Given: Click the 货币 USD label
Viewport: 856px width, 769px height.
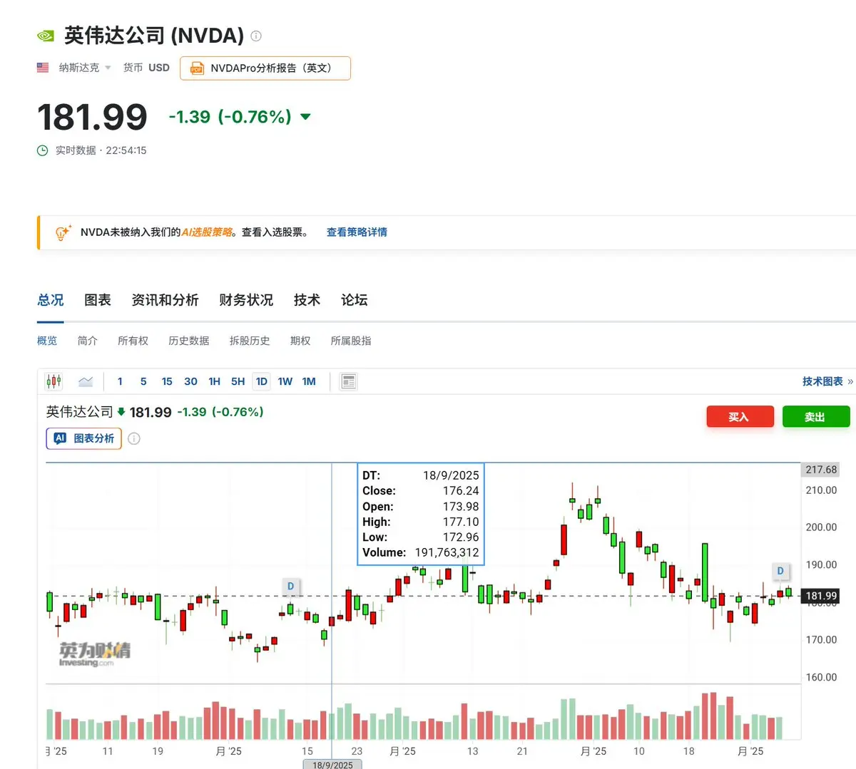Looking at the screenshot, I should point(146,68).
